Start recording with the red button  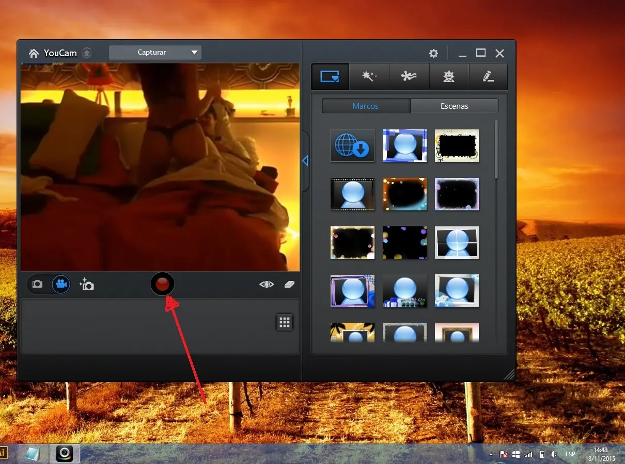point(162,284)
